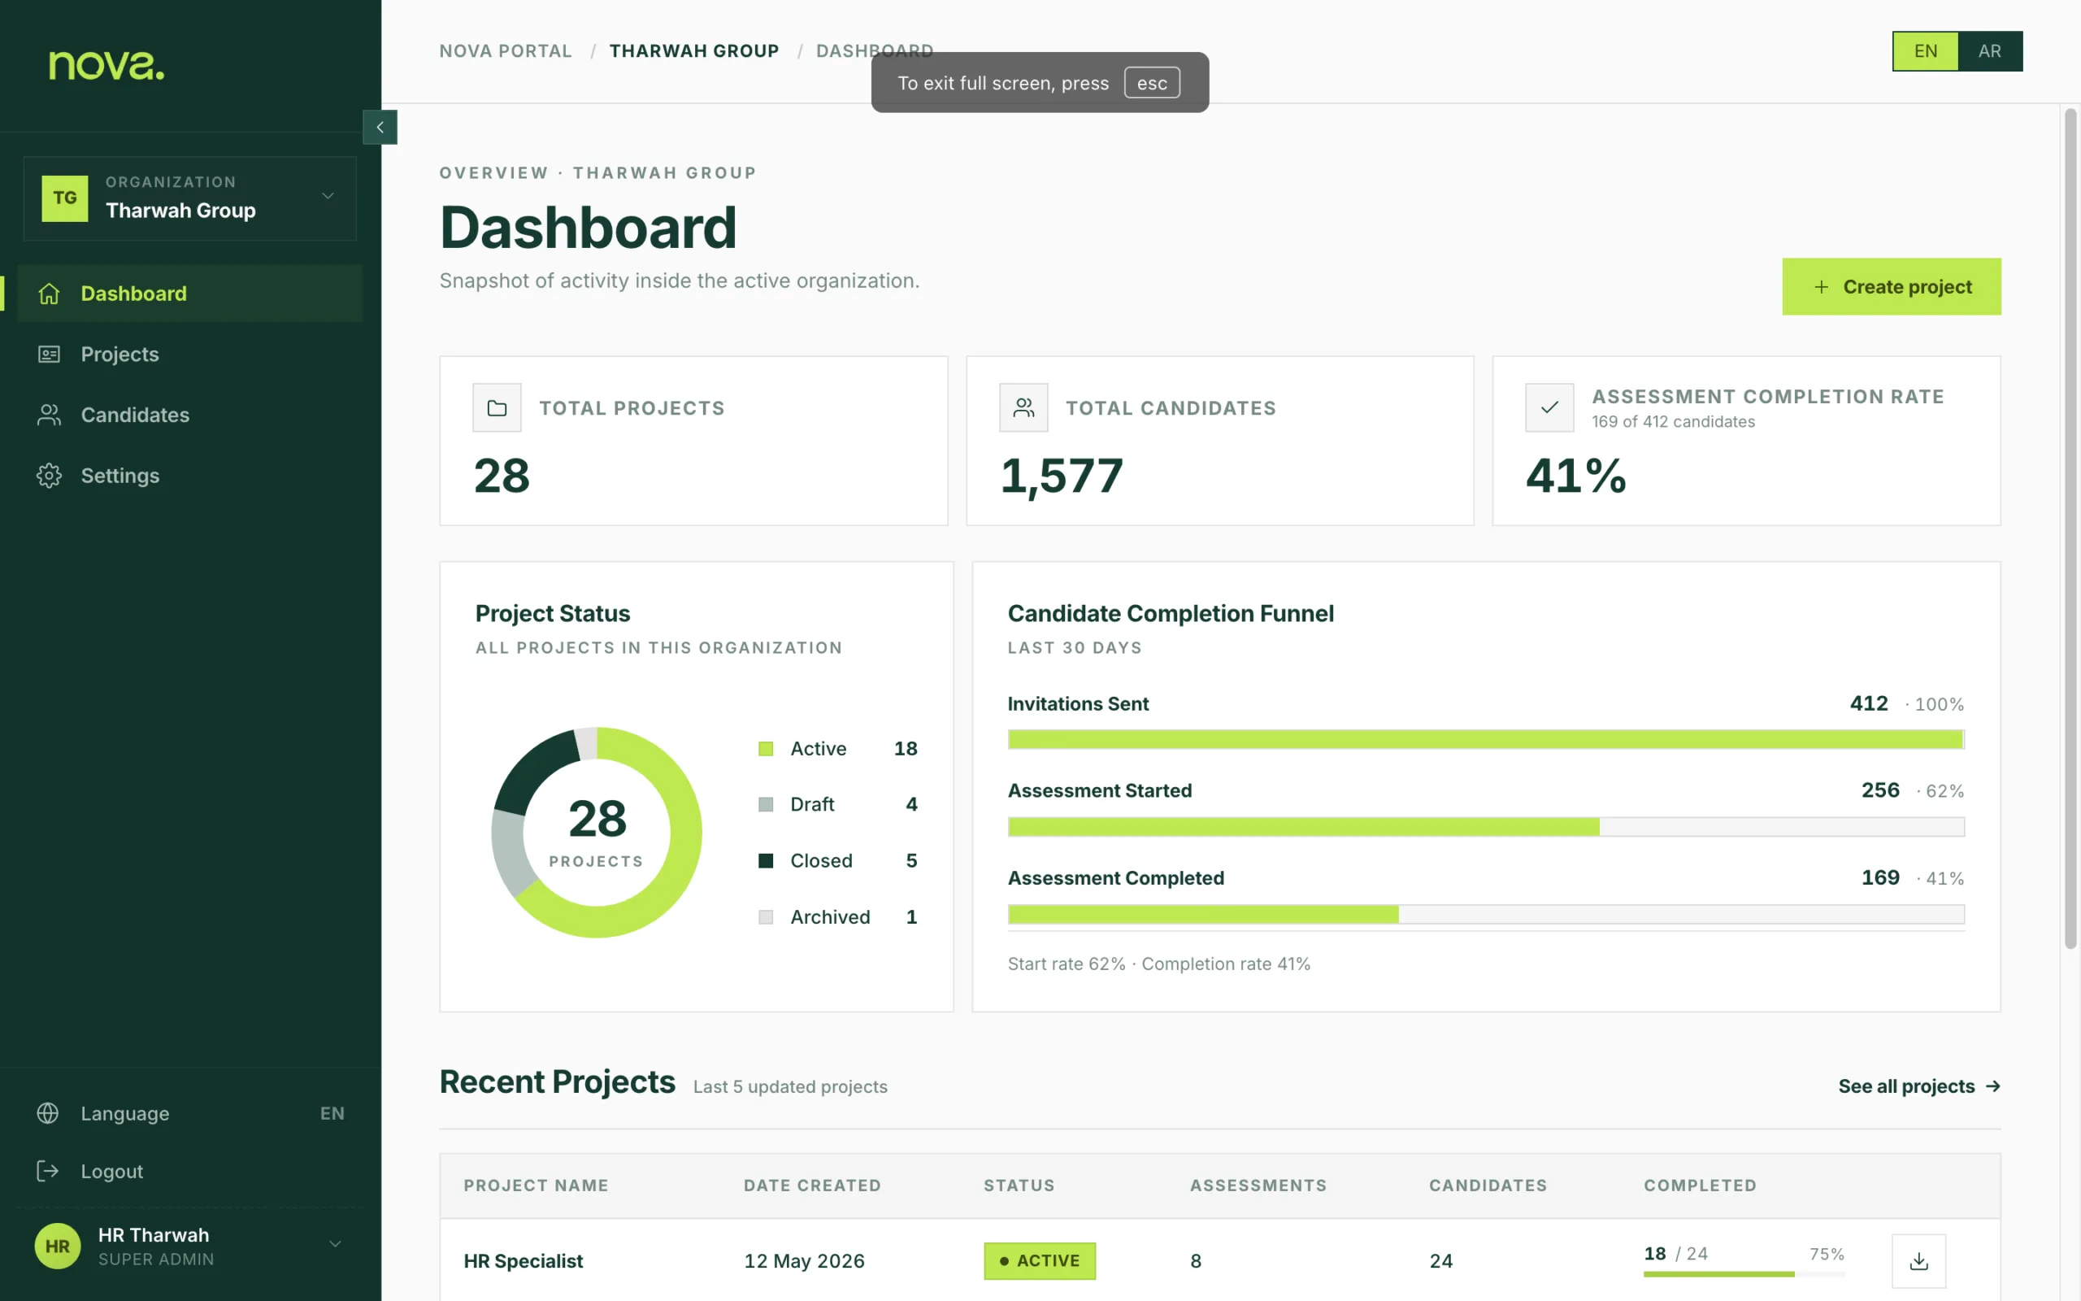This screenshot has height=1301, width=2081.
Task: Click the Create project button
Action: [x=1891, y=286]
